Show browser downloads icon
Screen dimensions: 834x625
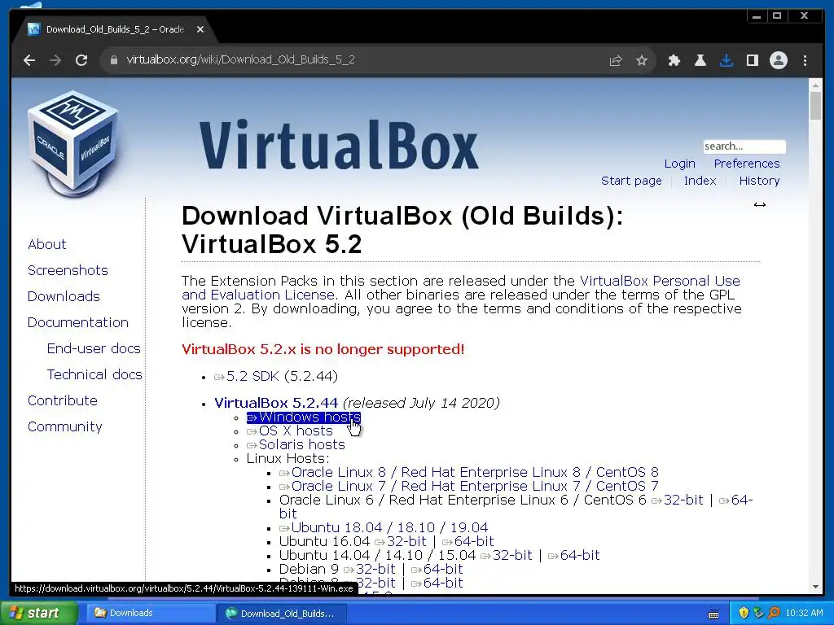click(x=726, y=60)
